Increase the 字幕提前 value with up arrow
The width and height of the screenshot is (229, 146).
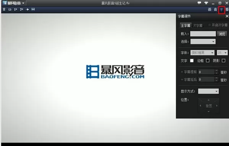(x=216, y=71)
